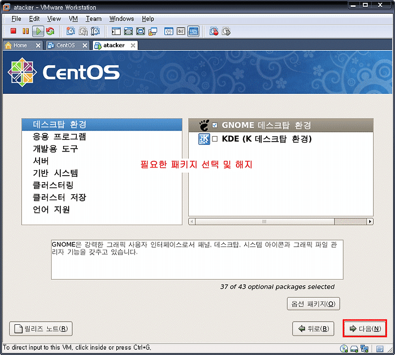Viewport: 395px width, 355px height.
Task: Click '37 of 43 optional packages selected' text
Action: [x=278, y=287]
